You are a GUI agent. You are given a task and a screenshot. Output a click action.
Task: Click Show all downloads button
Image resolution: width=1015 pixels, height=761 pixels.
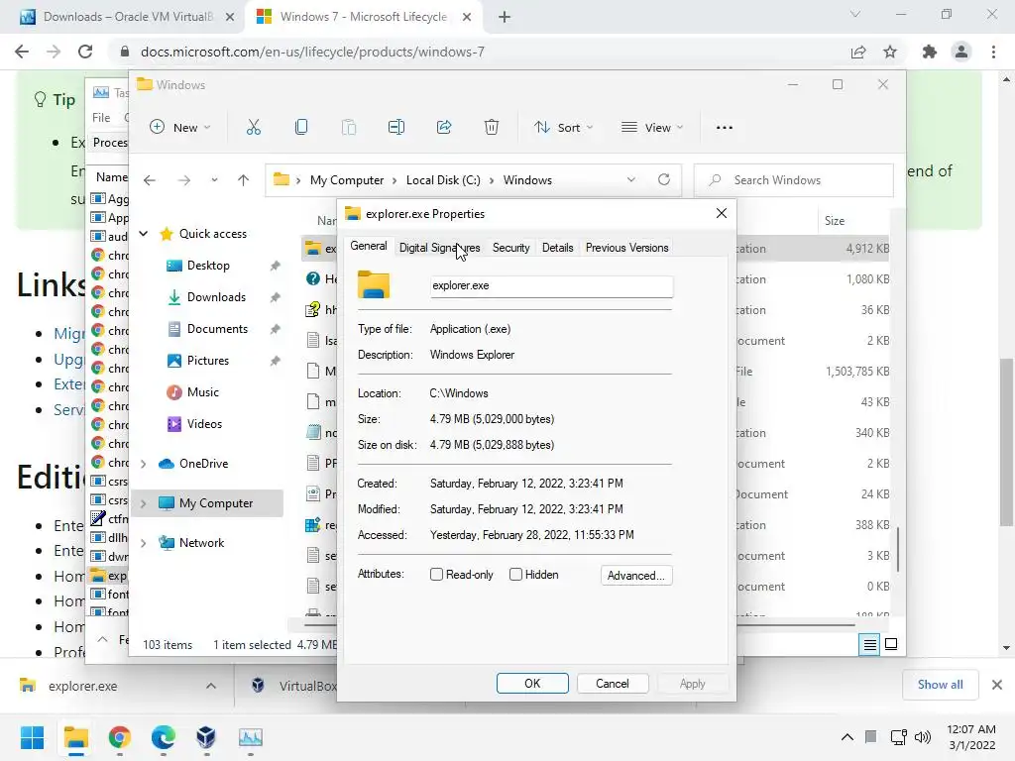tap(940, 685)
